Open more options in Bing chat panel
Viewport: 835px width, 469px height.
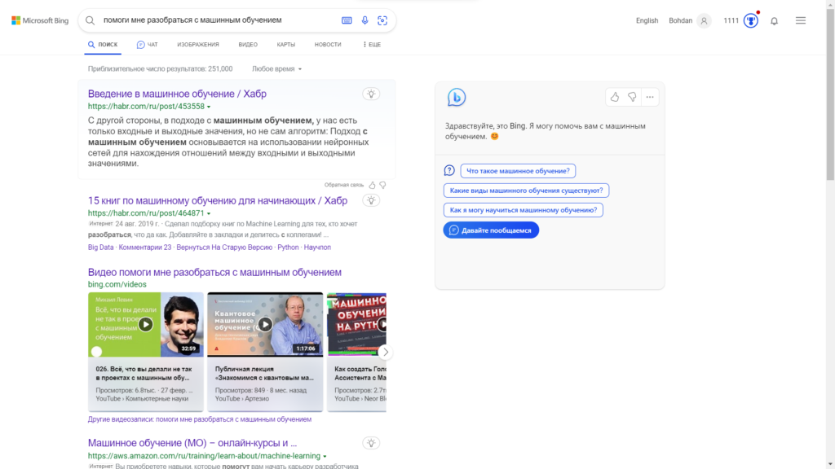650,97
